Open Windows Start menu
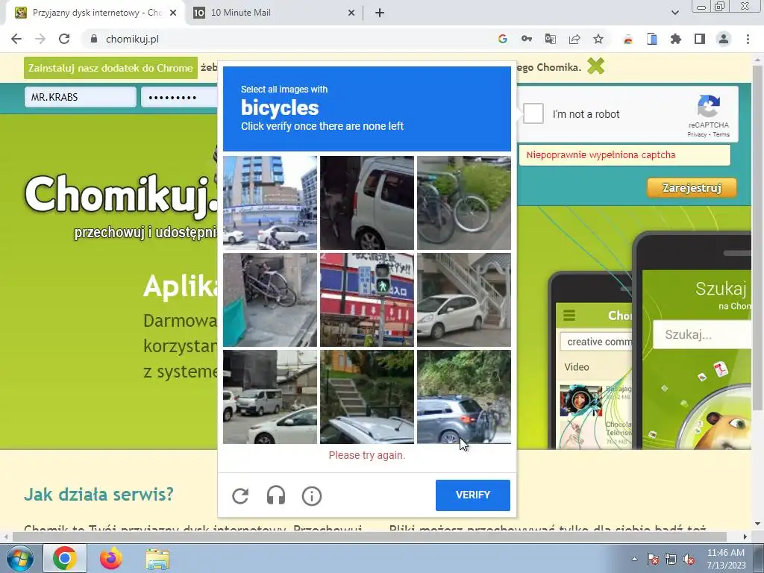This screenshot has height=573, width=764. pos(20,558)
